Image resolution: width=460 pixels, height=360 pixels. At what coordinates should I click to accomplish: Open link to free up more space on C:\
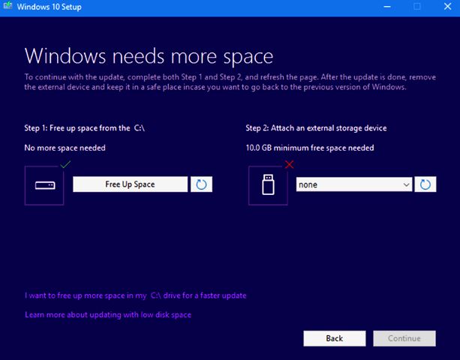[136, 295]
